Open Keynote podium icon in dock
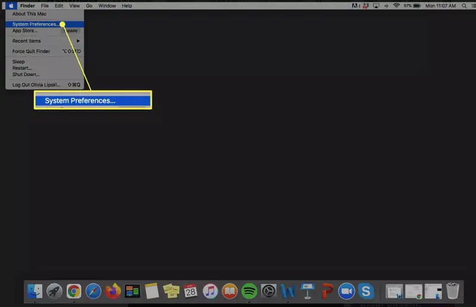Viewport: 476px width, 307px height. [307, 291]
